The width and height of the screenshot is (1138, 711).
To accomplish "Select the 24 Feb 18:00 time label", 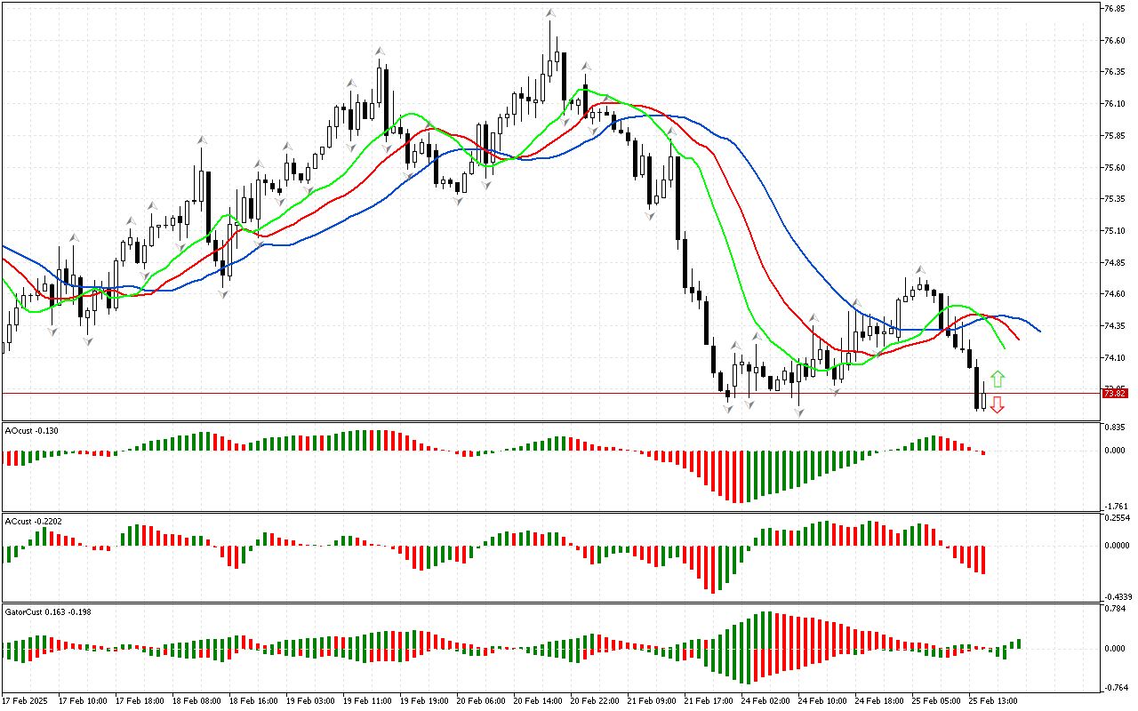I will [879, 700].
